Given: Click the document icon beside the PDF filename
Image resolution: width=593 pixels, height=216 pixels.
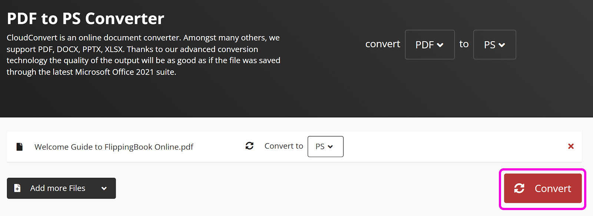Looking at the screenshot, I should coord(20,147).
